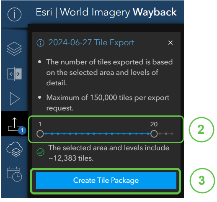Screen dimensions: 217x202
Task: Click the ~12,383 tiles status message
Action: [x=109, y=153]
